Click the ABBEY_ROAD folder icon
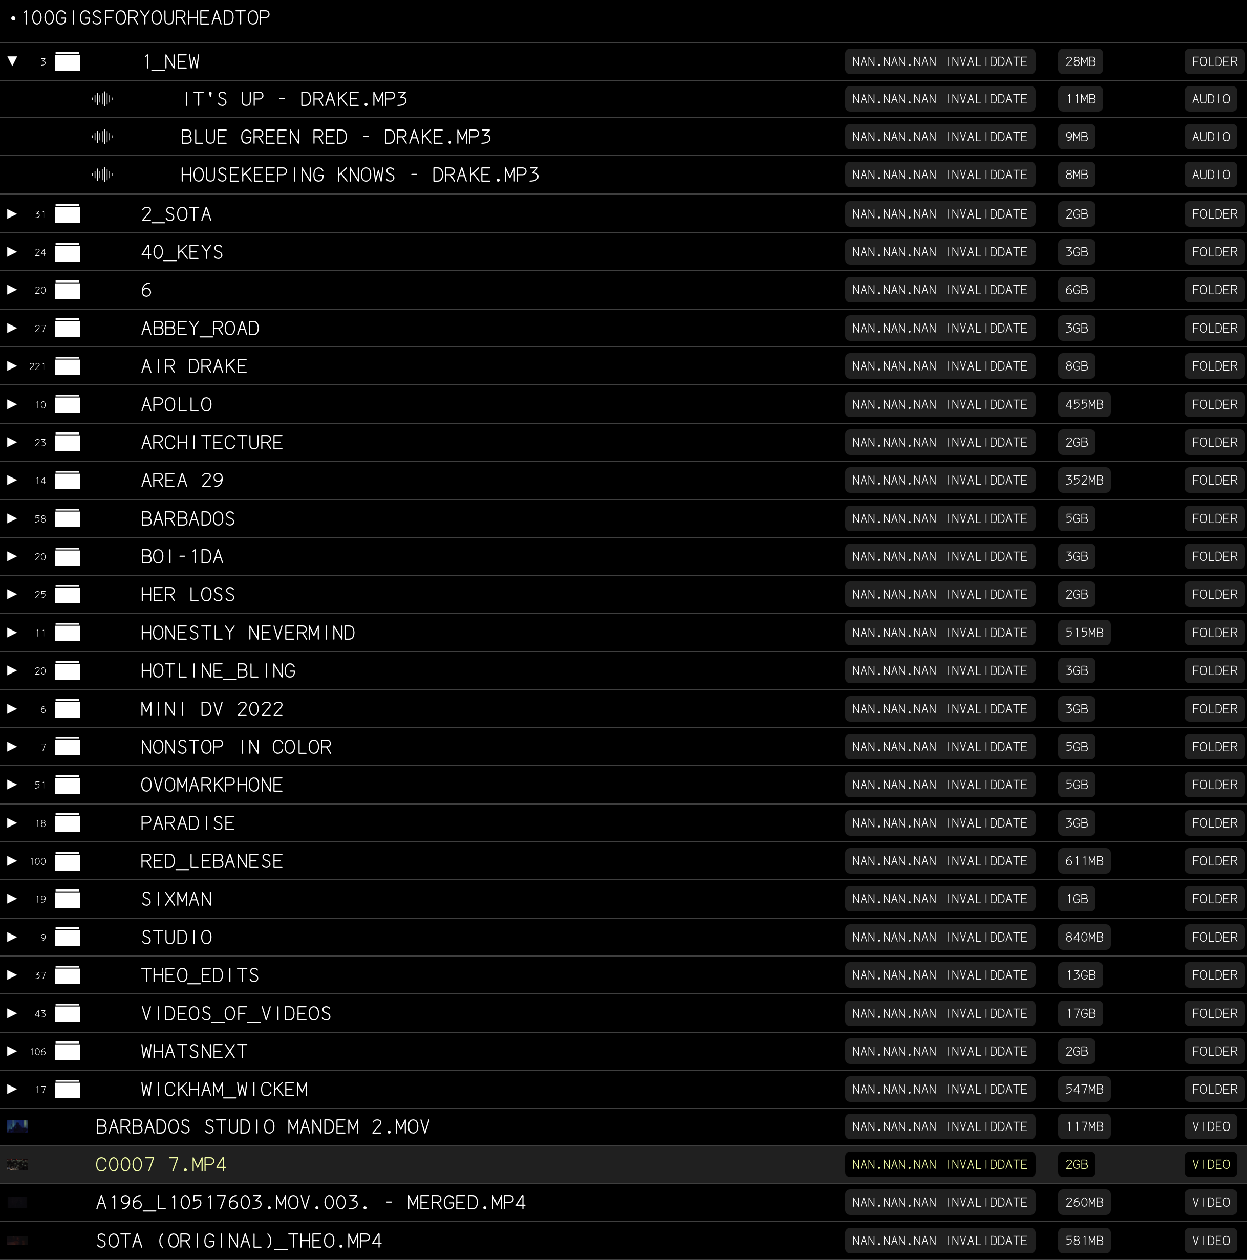This screenshot has height=1260, width=1247. point(67,328)
